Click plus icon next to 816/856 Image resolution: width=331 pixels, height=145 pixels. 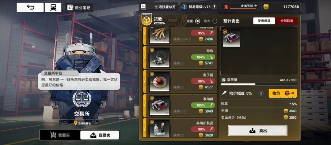point(256,6)
